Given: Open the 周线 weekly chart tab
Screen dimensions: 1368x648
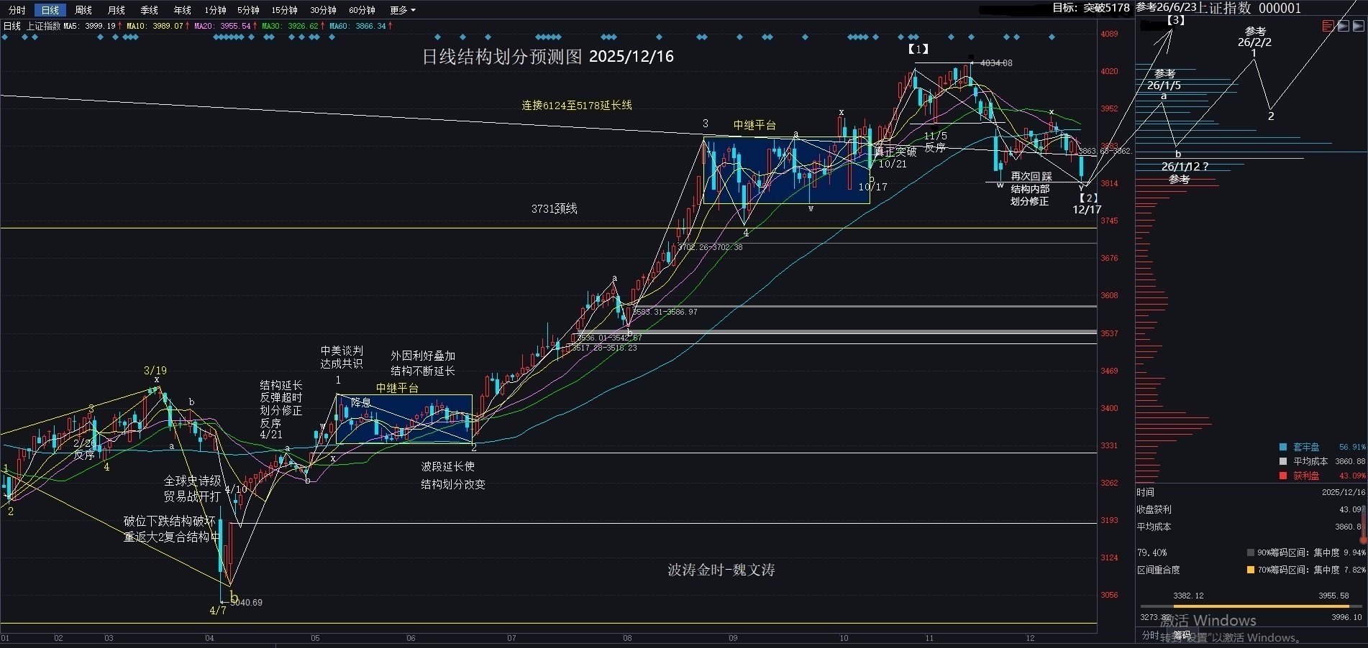Looking at the screenshot, I should point(83,10).
